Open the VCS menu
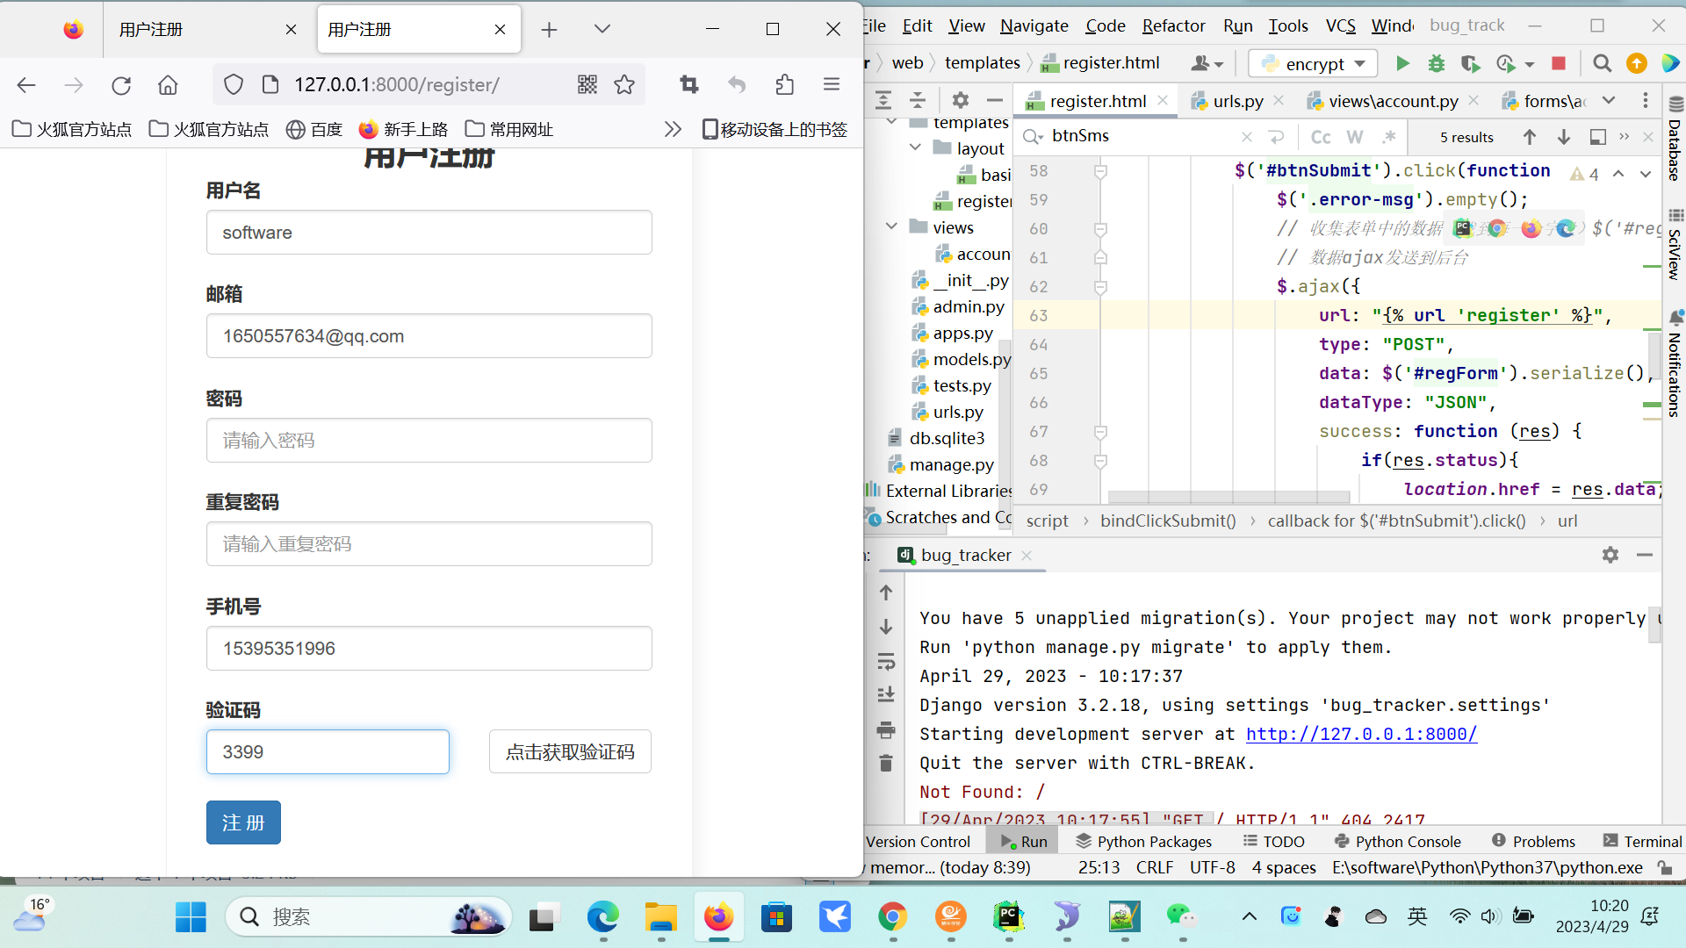 1340,25
